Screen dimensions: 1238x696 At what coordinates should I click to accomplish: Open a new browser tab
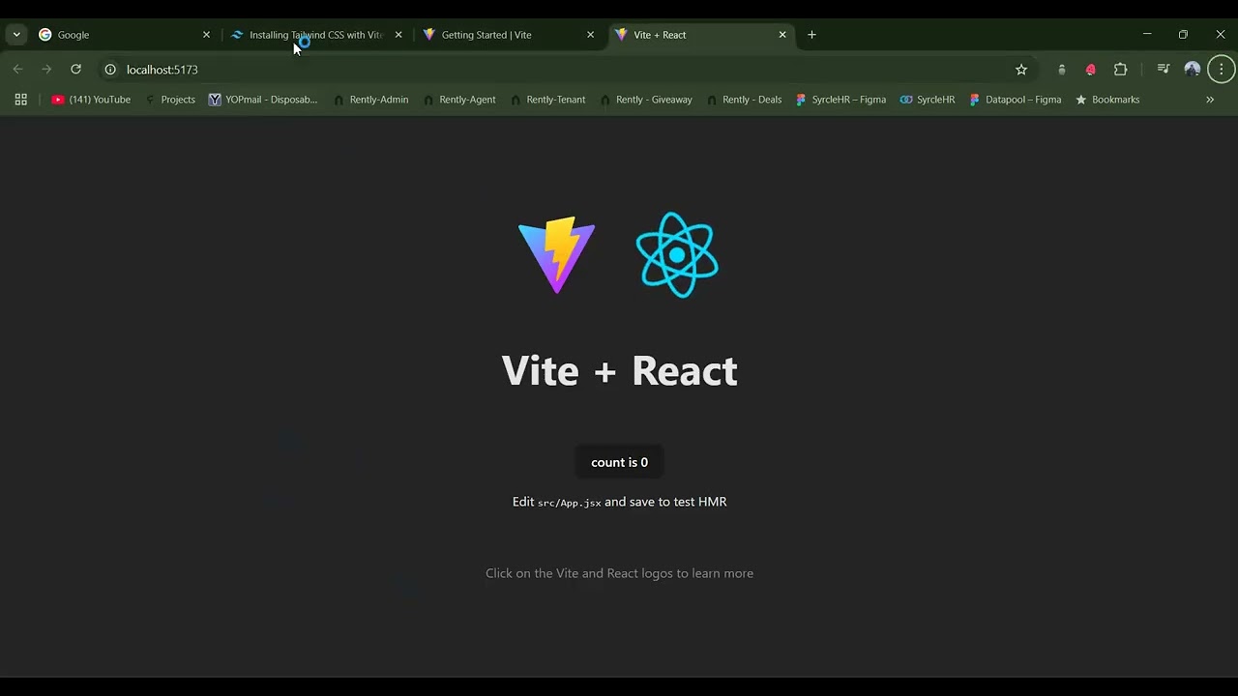(811, 35)
